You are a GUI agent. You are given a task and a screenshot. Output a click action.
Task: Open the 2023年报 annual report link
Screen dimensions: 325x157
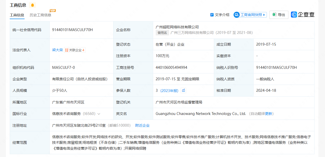pos(169,90)
